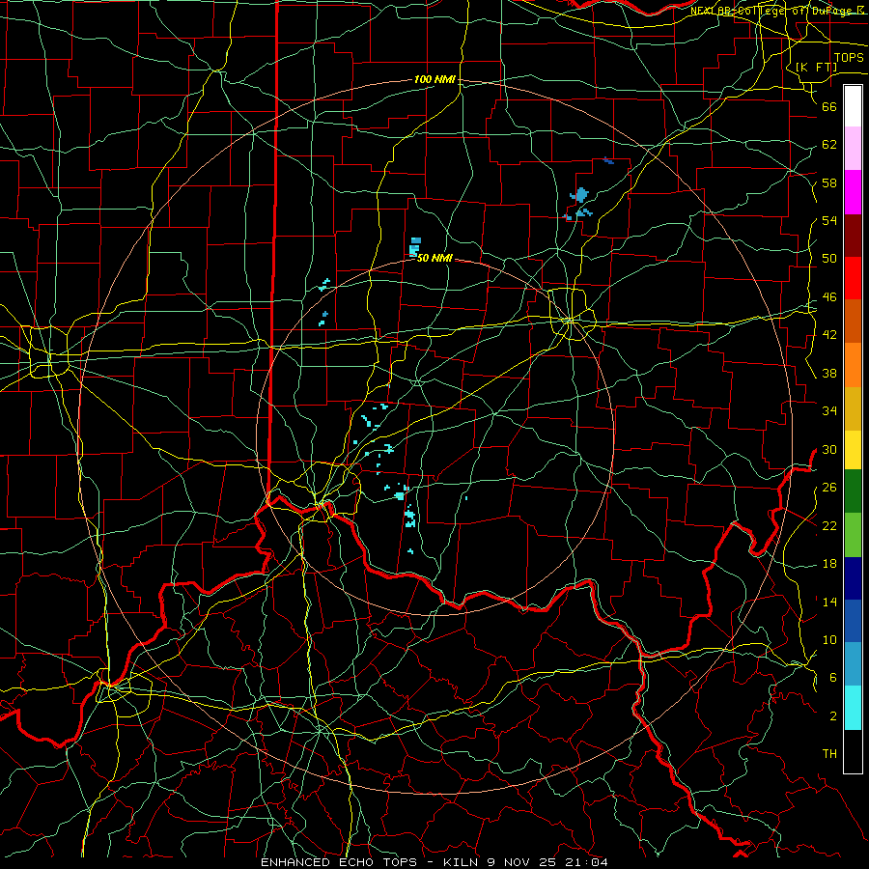The image size is (869, 869).
Task: Click the '50' legend value
Action: pyautogui.click(x=829, y=259)
